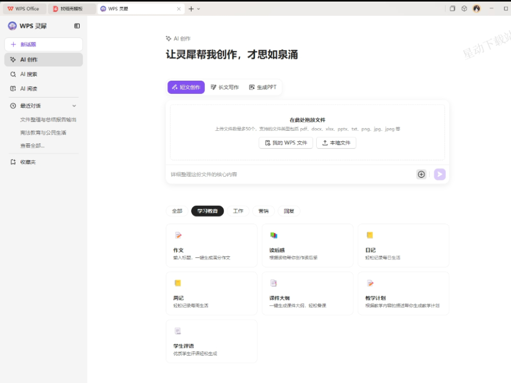Click the window layout icon in title bar
511x383 pixels.
point(452,9)
